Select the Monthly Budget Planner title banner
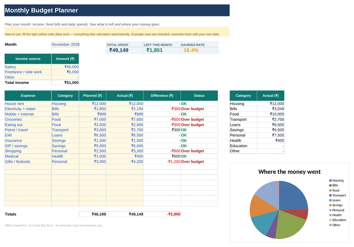The width and height of the screenshot is (354, 247). click(x=117, y=10)
